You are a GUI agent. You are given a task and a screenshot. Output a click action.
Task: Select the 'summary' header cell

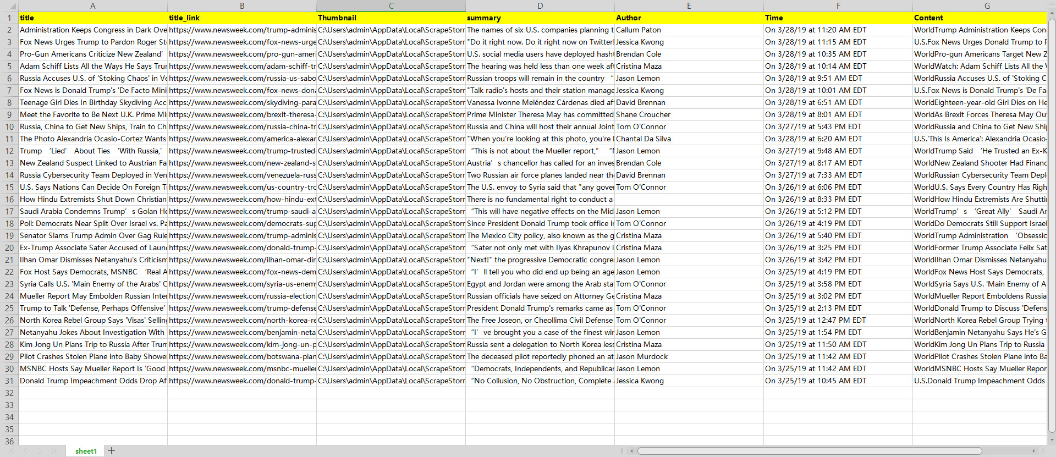540,18
